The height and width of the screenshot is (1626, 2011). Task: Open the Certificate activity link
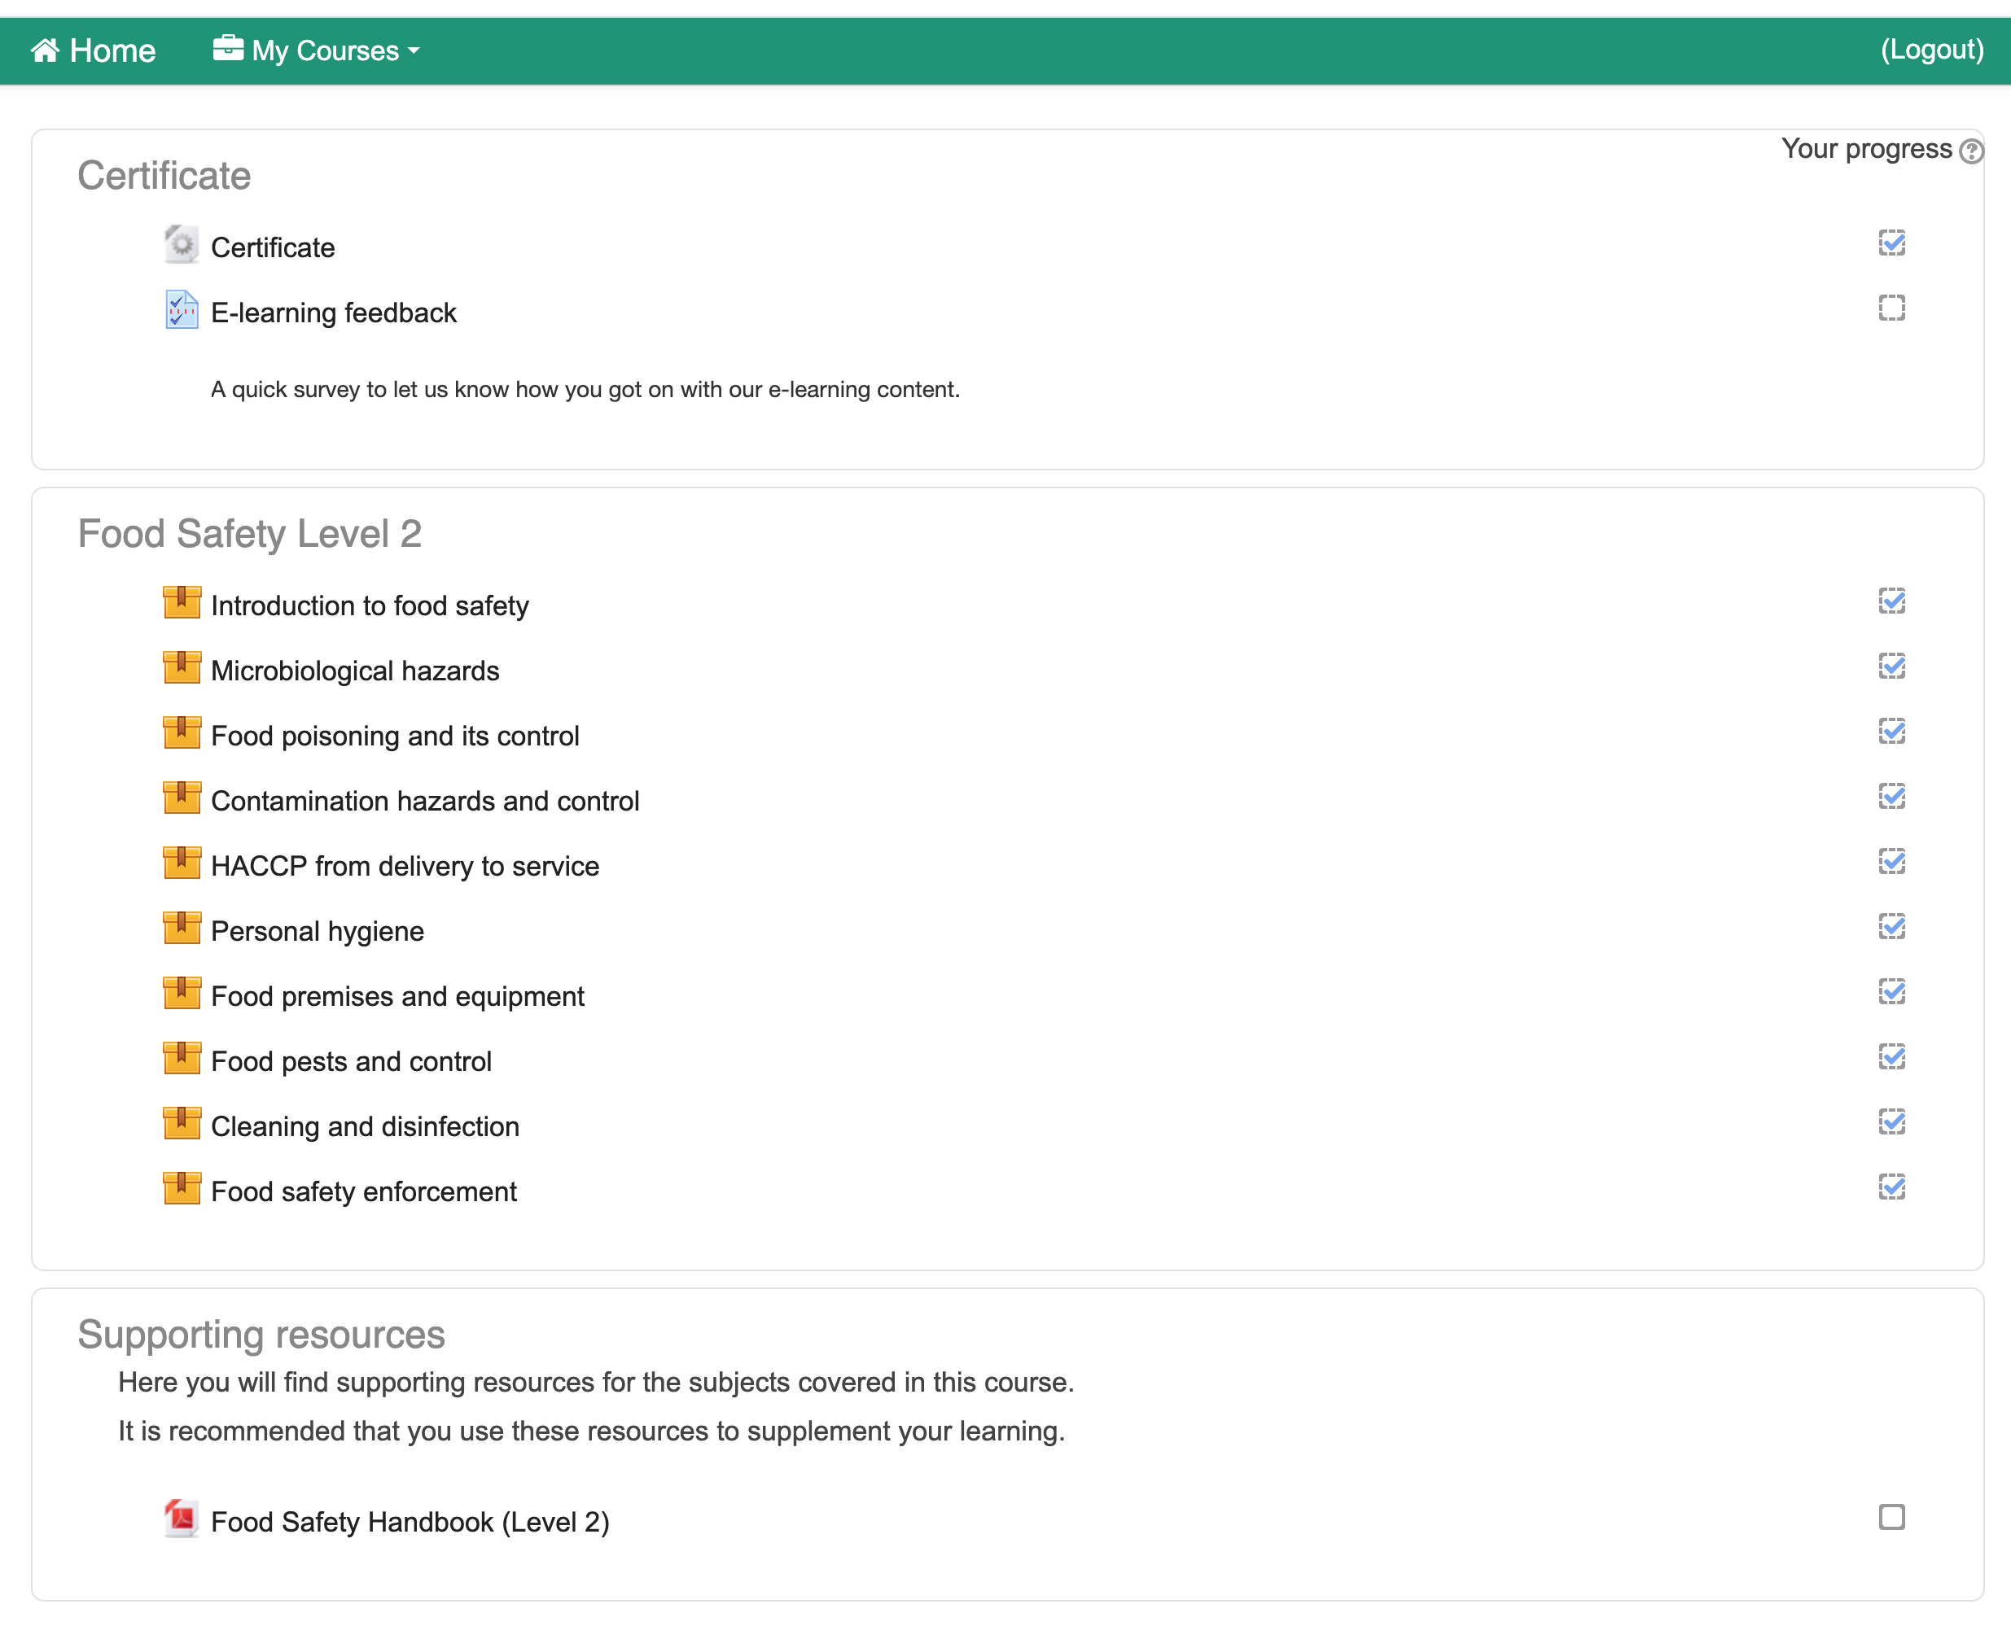[272, 247]
